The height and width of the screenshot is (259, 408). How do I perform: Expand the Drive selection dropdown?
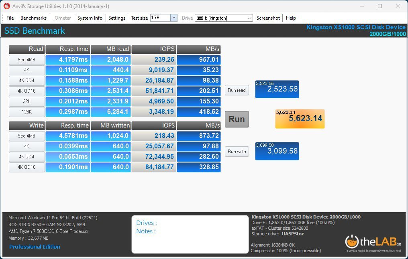(x=249, y=18)
